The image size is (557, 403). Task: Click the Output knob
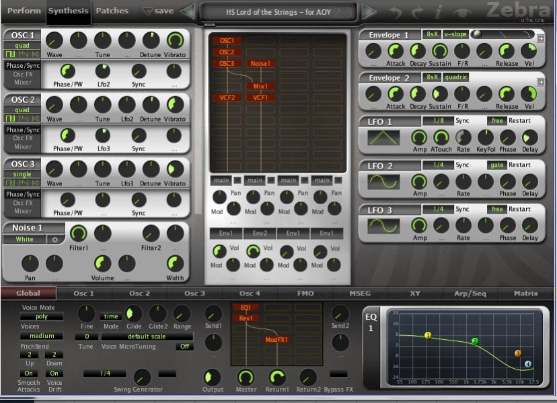213,377
